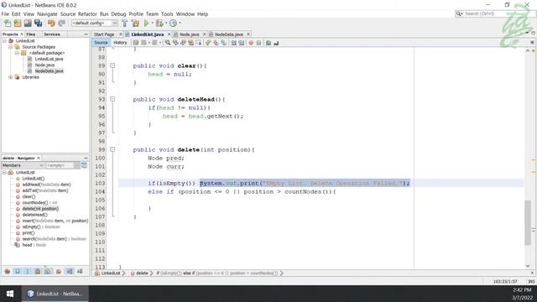Image resolution: width=537 pixels, height=302 pixels.
Task: Switch to the Node.java editor tab
Action: click(189, 34)
